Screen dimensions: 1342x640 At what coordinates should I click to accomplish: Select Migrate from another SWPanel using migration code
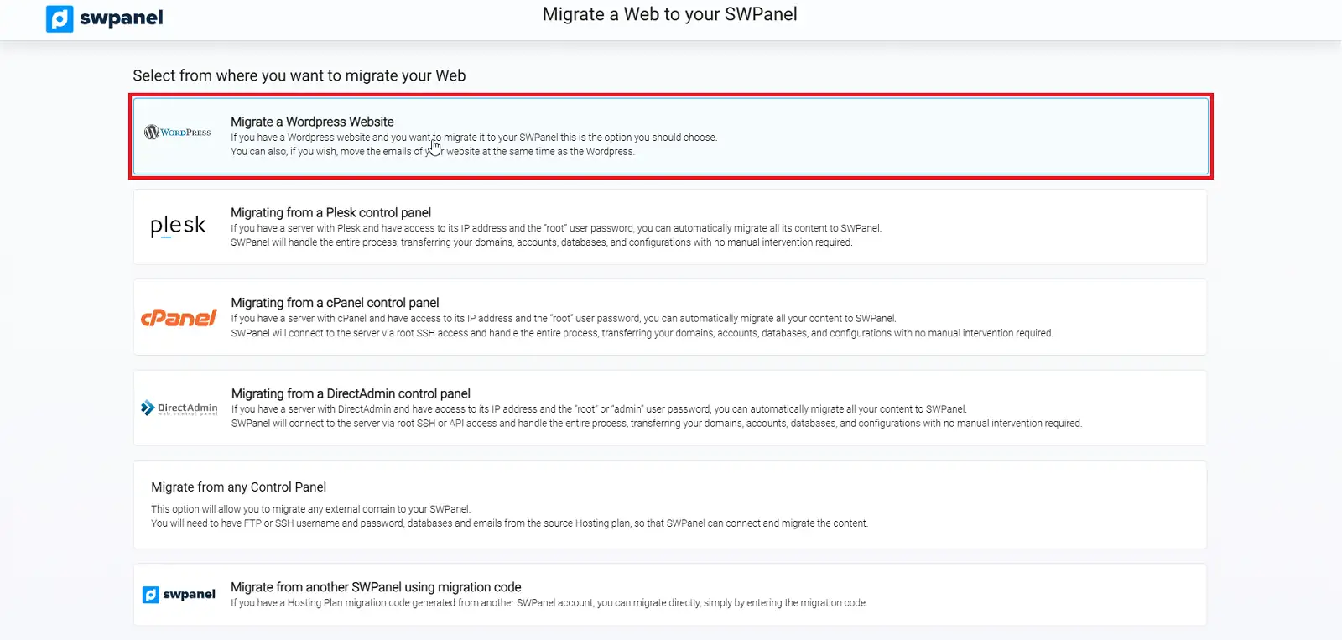[670, 595]
